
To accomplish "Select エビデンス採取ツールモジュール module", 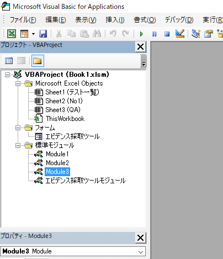I will point(86,181).
